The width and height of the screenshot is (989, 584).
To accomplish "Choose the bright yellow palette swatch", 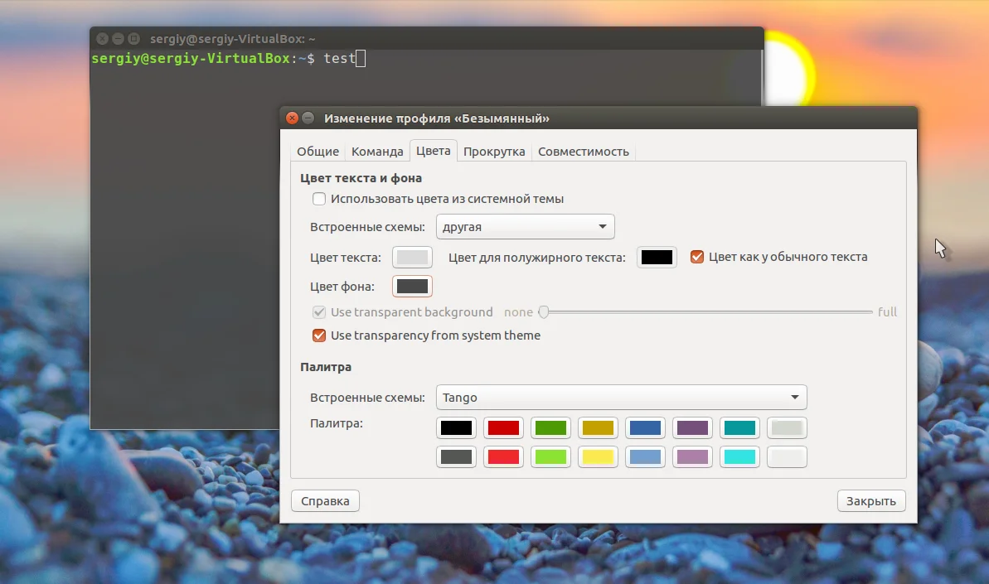I will 598,456.
